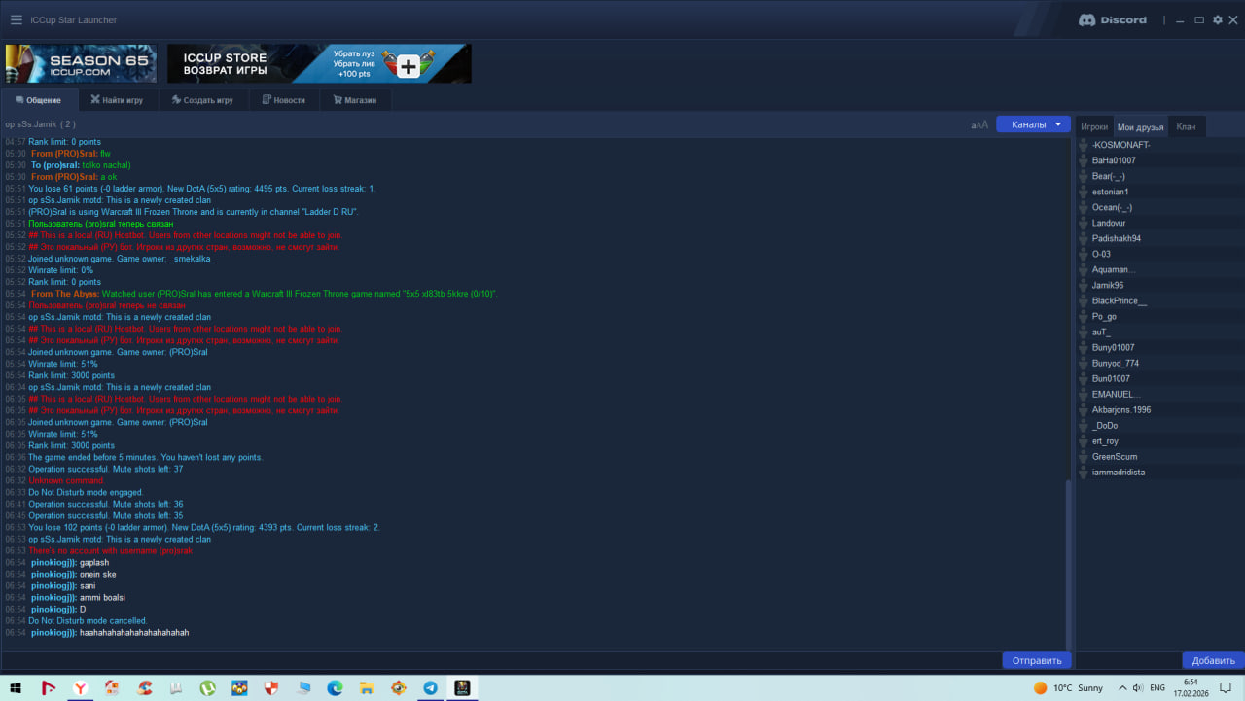Viewport: 1245px width, 701px height.
Task: Open the Discord link in the title bar
Action: (x=1113, y=19)
